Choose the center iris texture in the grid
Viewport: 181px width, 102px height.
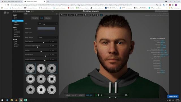coord(41,79)
